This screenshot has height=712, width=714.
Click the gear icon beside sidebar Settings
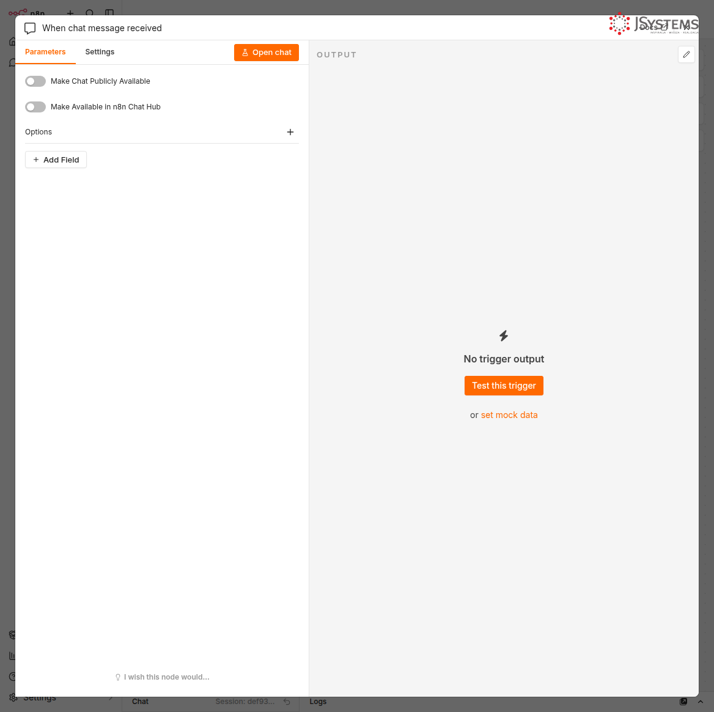13,697
